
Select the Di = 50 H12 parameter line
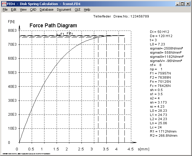tap(159, 31)
